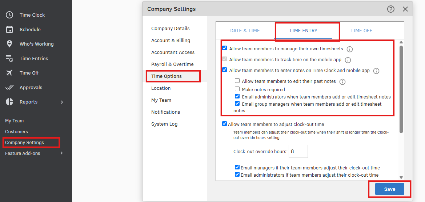Click the Time Clock icon in sidebar
The height and width of the screenshot is (202, 425).
point(9,15)
